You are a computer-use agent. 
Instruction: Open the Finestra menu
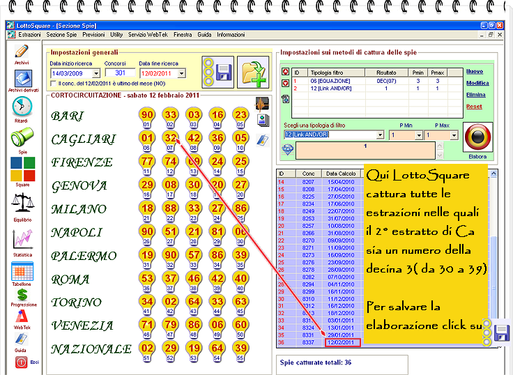point(183,35)
